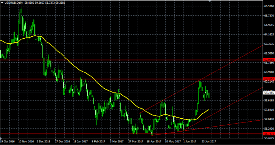The height and width of the screenshot is (145, 275).
Task: Click the 60.9900 price axis value
Action: (x=269, y=72)
